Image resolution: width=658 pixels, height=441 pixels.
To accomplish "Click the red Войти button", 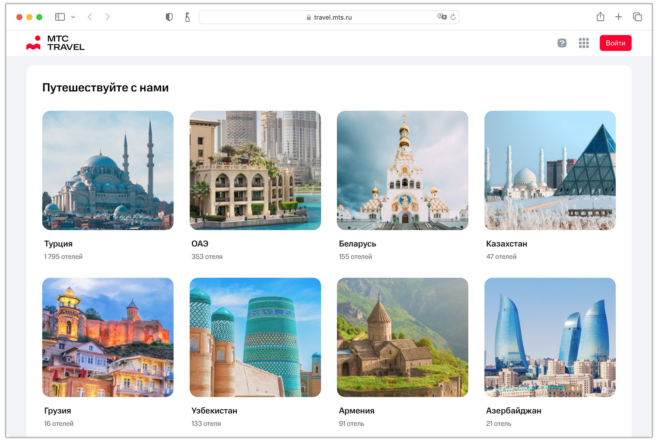I will click(615, 43).
